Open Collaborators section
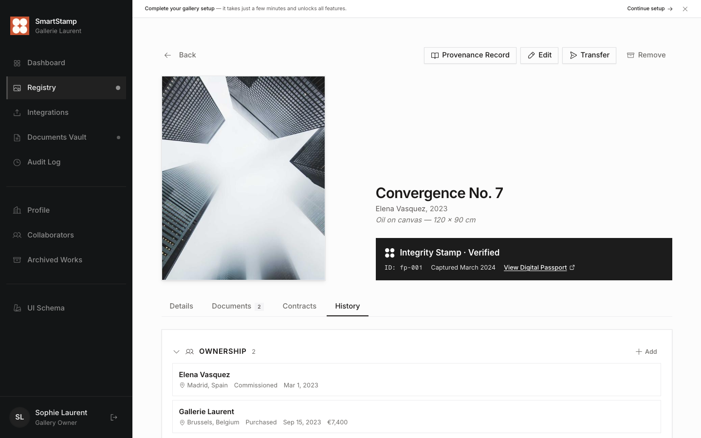The height and width of the screenshot is (438, 701). tap(66, 235)
